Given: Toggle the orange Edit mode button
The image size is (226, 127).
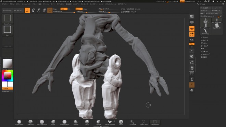Looking at the screenshot, I should coord(27,10).
